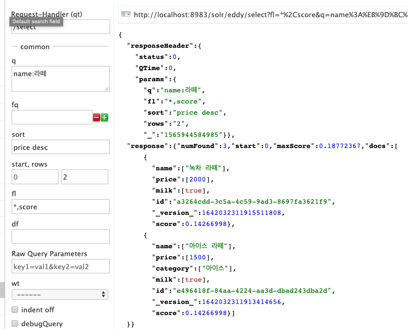Screen dimensions: 408x329
Task: Click the Raw Query Parameters field
Action: [x=60, y=266]
